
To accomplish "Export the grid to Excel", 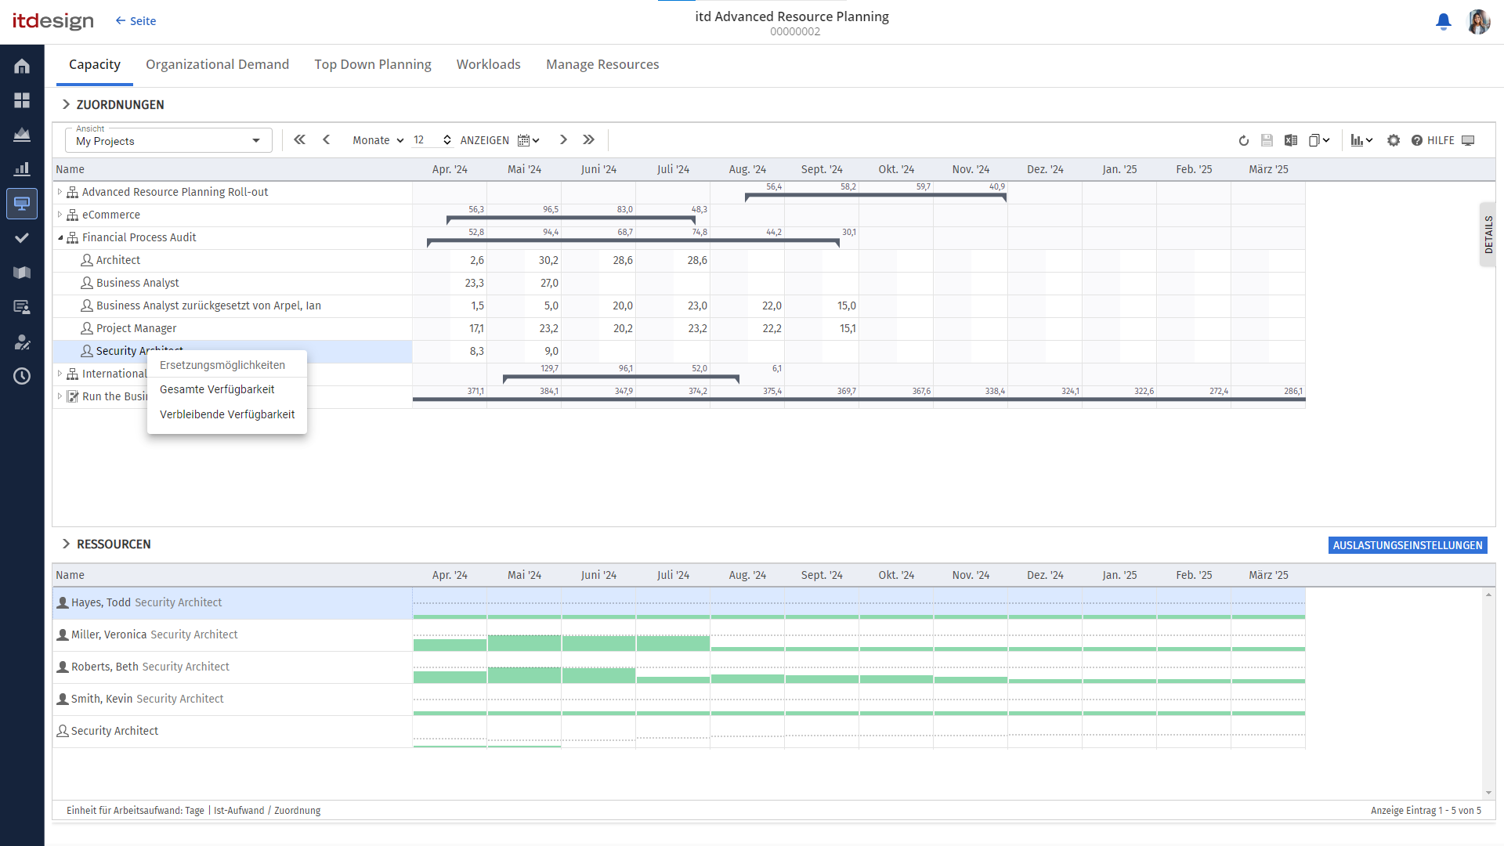I will tap(1291, 141).
